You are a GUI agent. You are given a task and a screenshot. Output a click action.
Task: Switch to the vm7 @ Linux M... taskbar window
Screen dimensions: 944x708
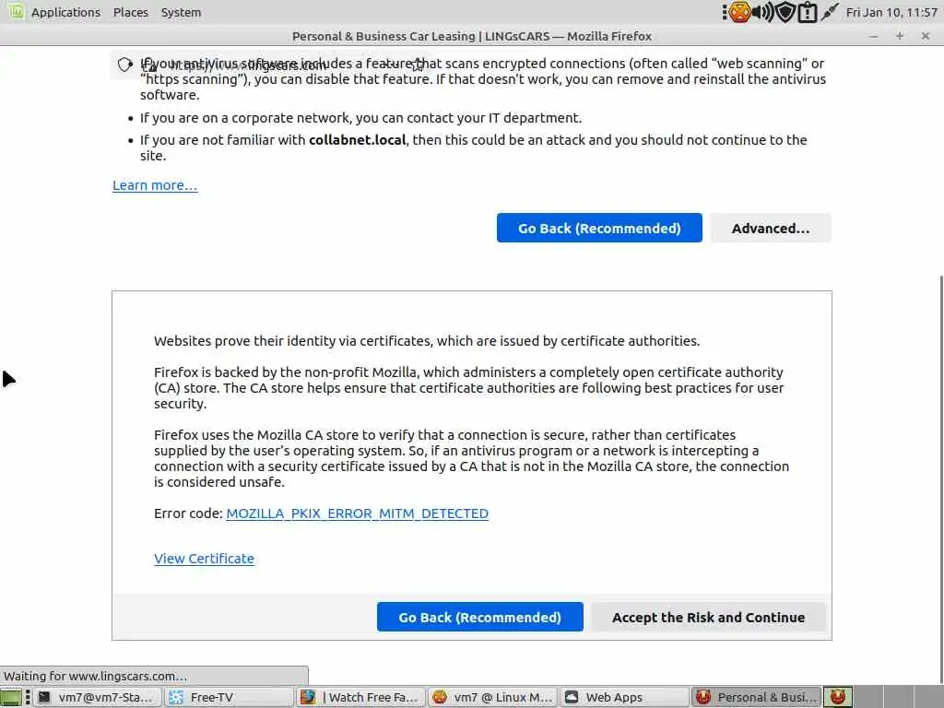pos(492,697)
